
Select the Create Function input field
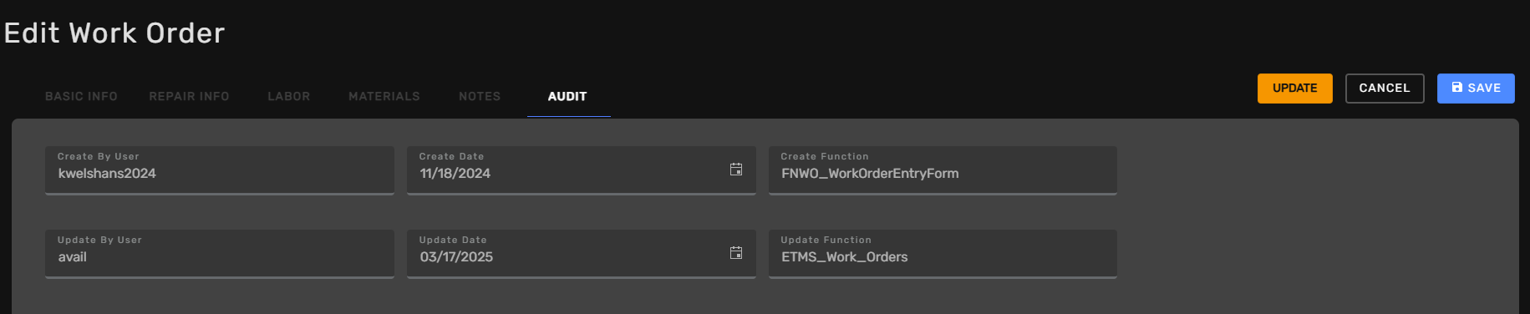(x=943, y=170)
